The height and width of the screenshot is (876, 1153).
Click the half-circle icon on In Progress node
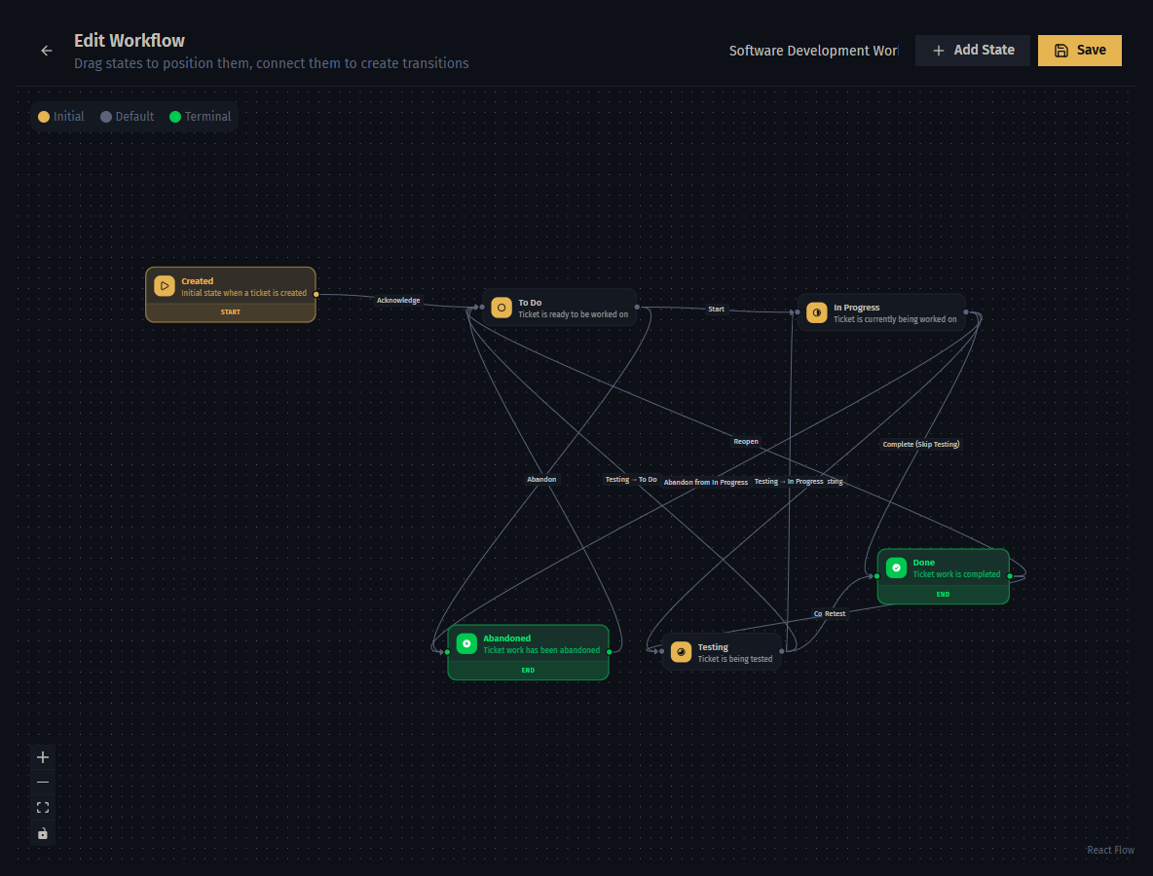point(817,313)
